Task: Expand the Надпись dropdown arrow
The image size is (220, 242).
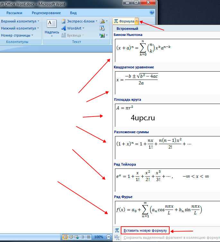Action: tap(52, 36)
